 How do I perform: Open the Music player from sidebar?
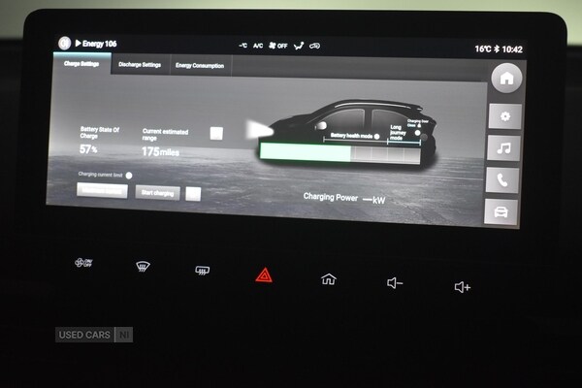click(x=503, y=147)
